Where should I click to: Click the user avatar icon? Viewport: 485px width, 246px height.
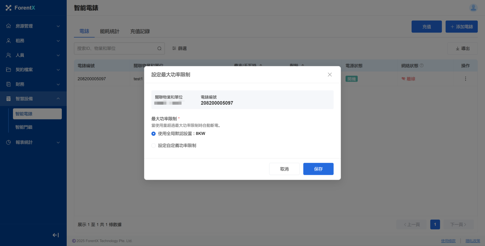pos(473,8)
